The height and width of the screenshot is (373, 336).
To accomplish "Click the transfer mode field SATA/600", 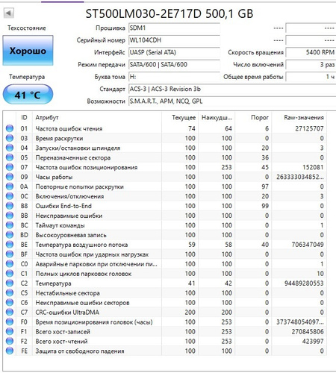I will (x=174, y=64).
